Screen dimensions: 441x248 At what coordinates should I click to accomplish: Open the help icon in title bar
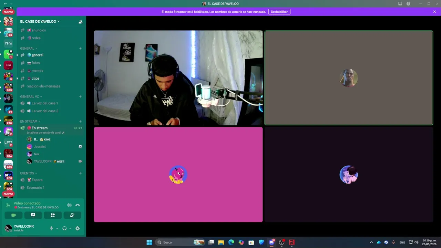pos(408,4)
